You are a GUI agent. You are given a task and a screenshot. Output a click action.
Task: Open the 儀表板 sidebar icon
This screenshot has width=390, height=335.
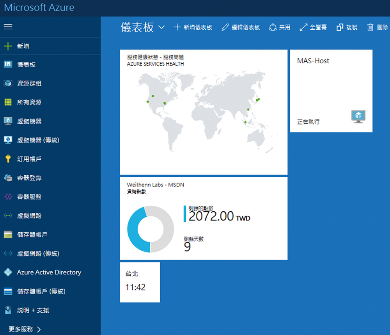pyautogui.click(x=8, y=64)
